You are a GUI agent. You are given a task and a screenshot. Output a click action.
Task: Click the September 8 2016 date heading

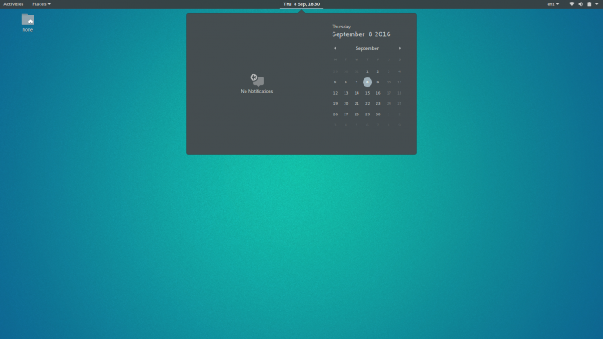pos(361,34)
